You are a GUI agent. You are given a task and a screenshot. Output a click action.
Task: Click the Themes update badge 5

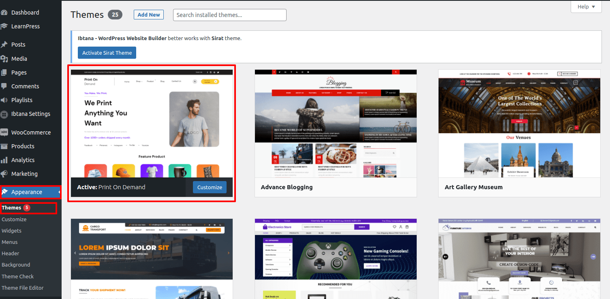coord(27,208)
